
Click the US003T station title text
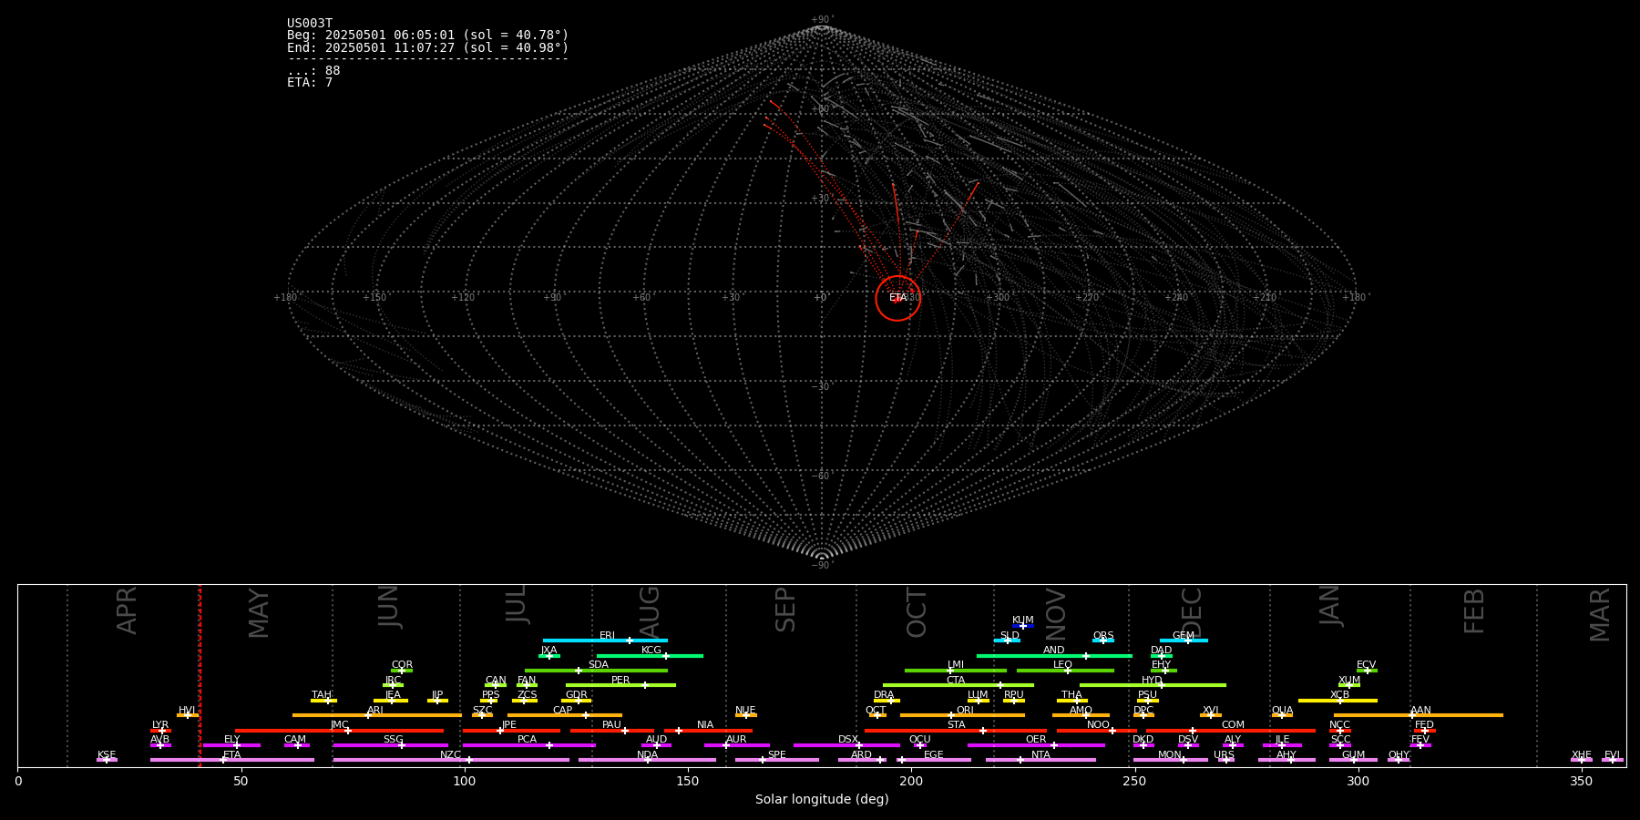pyautogui.click(x=310, y=24)
